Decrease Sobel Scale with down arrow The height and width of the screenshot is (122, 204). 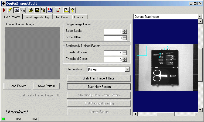[x=125, y=32]
